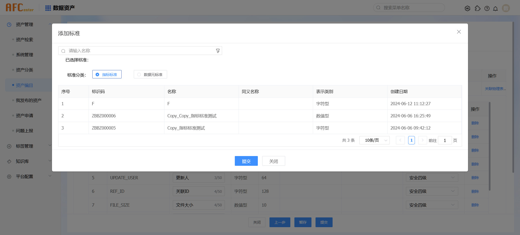Open 安全四级 dropdown in REF_ID row

[x=432, y=191]
